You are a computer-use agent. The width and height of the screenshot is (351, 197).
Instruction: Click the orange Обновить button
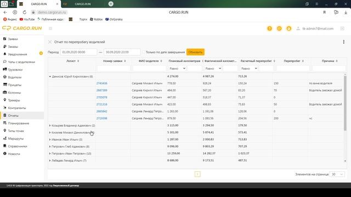coord(195,52)
